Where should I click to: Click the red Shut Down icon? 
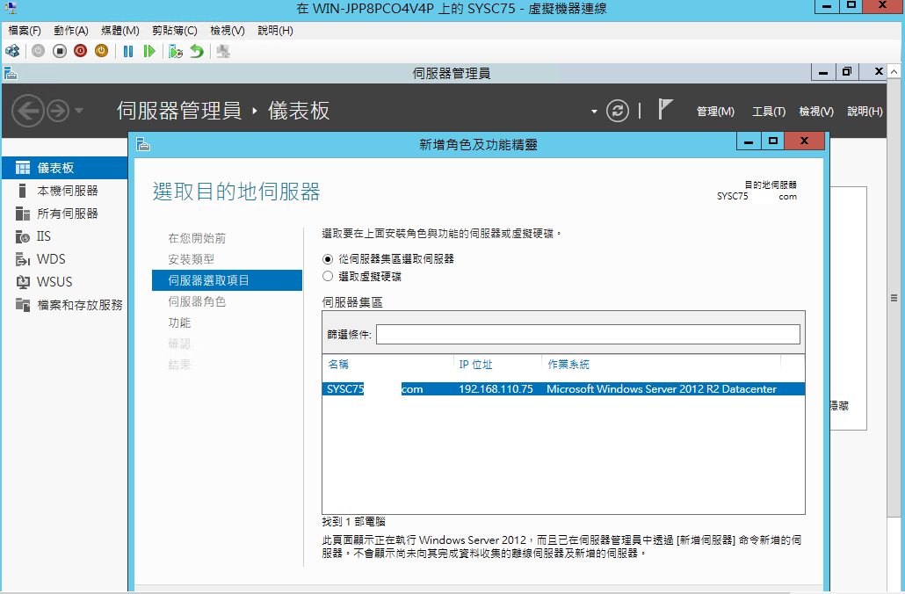80,51
